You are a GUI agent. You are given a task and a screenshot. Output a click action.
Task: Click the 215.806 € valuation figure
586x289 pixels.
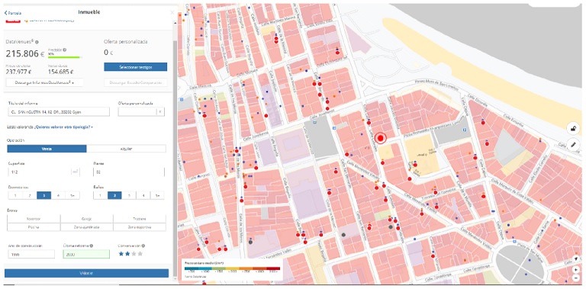tap(25, 54)
